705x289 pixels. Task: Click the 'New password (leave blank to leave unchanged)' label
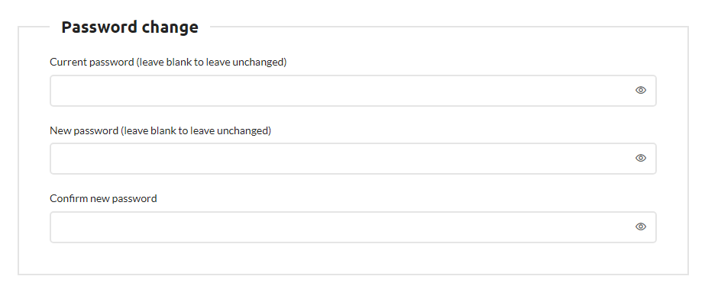point(160,130)
